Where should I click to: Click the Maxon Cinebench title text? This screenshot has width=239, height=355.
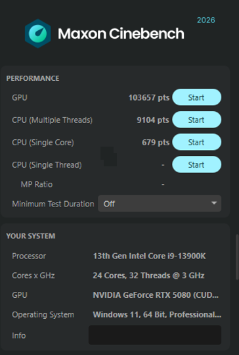121,34
